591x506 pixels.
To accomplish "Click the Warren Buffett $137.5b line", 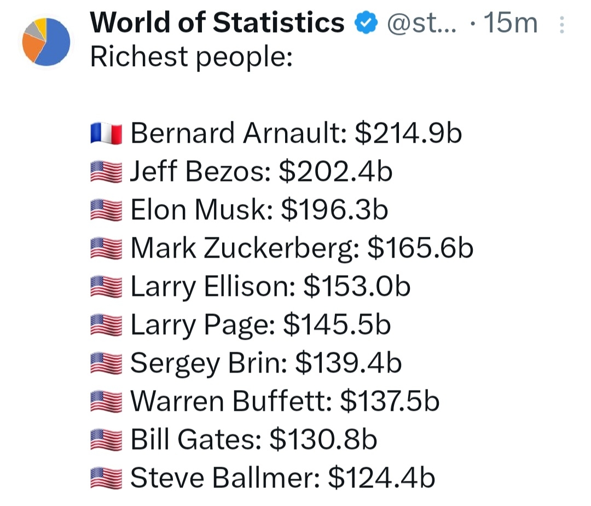I will click(285, 402).
